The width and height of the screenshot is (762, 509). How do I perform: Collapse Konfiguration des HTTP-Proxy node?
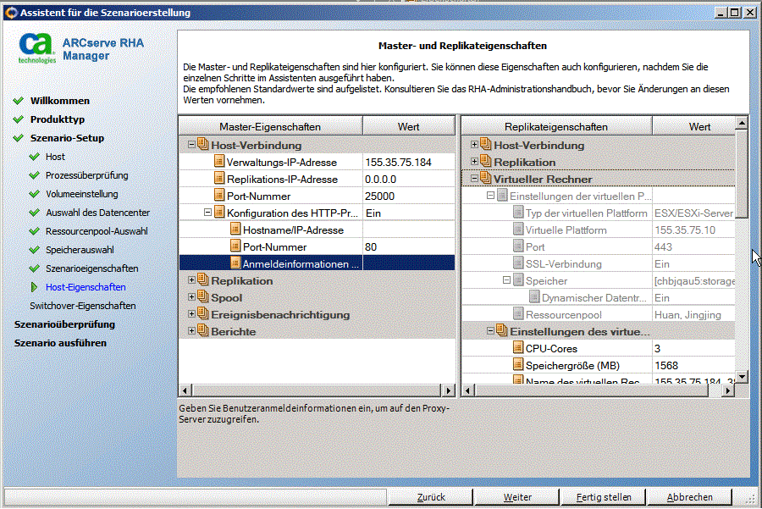(x=208, y=213)
